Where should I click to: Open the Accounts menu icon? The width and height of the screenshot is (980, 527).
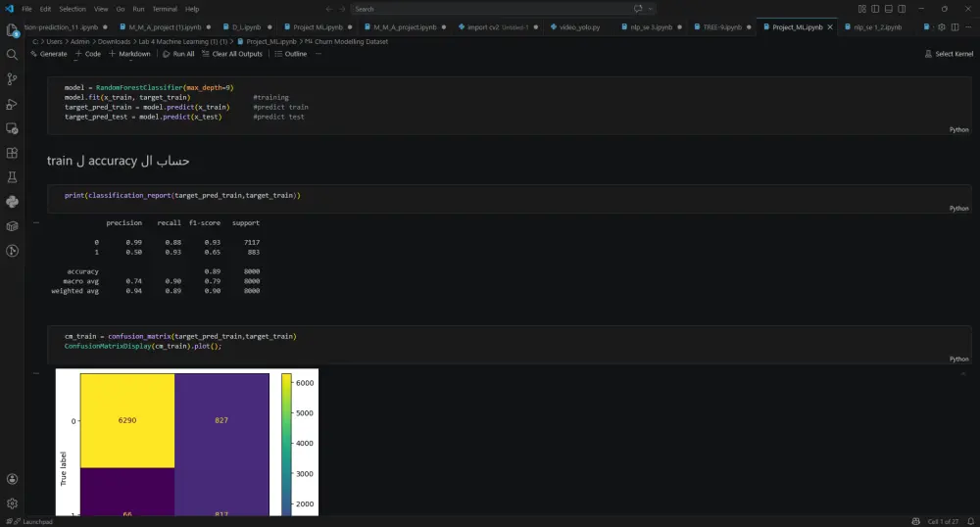(12, 479)
